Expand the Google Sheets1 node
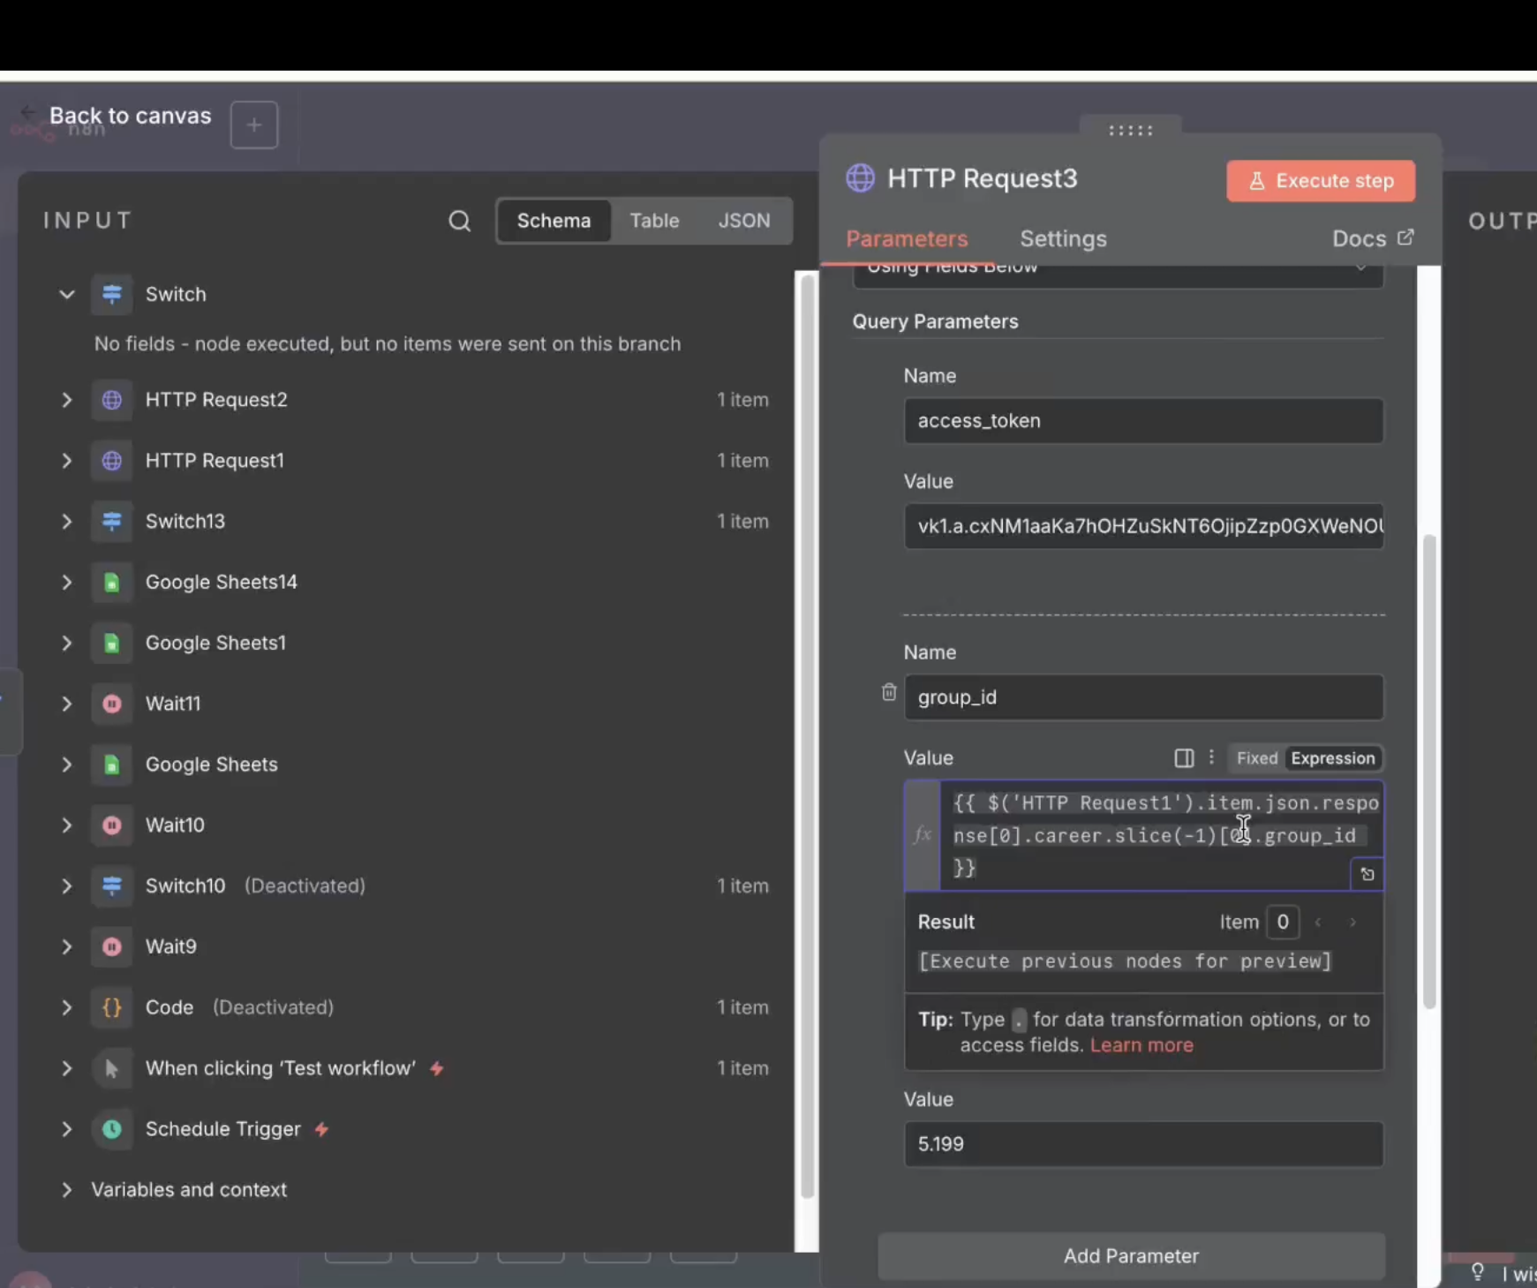The image size is (1537, 1288). coord(67,644)
